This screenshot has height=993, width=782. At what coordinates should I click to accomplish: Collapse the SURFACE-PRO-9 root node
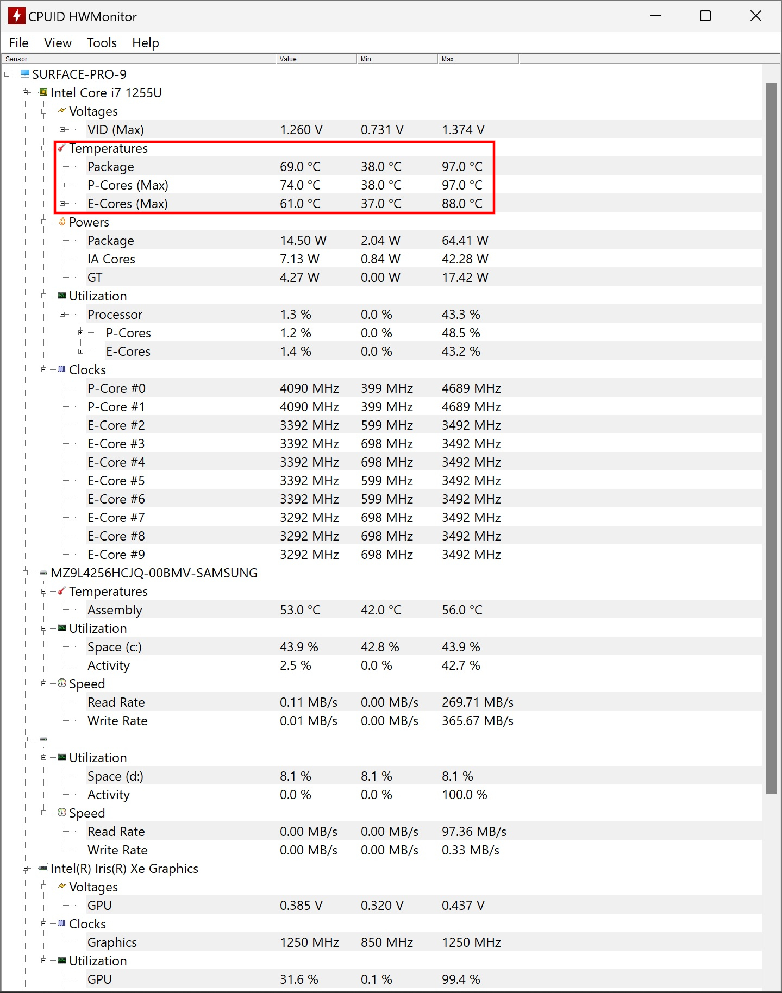point(7,74)
